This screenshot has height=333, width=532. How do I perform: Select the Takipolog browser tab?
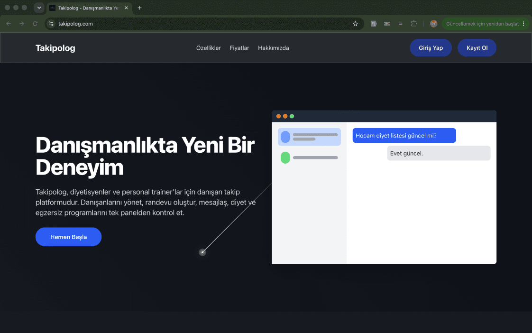pos(89,8)
